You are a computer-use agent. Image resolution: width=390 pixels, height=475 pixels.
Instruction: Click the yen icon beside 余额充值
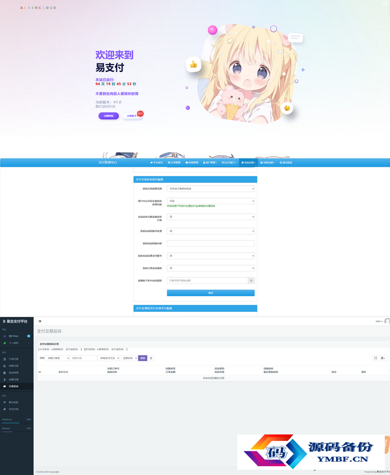[x=5, y=379]
